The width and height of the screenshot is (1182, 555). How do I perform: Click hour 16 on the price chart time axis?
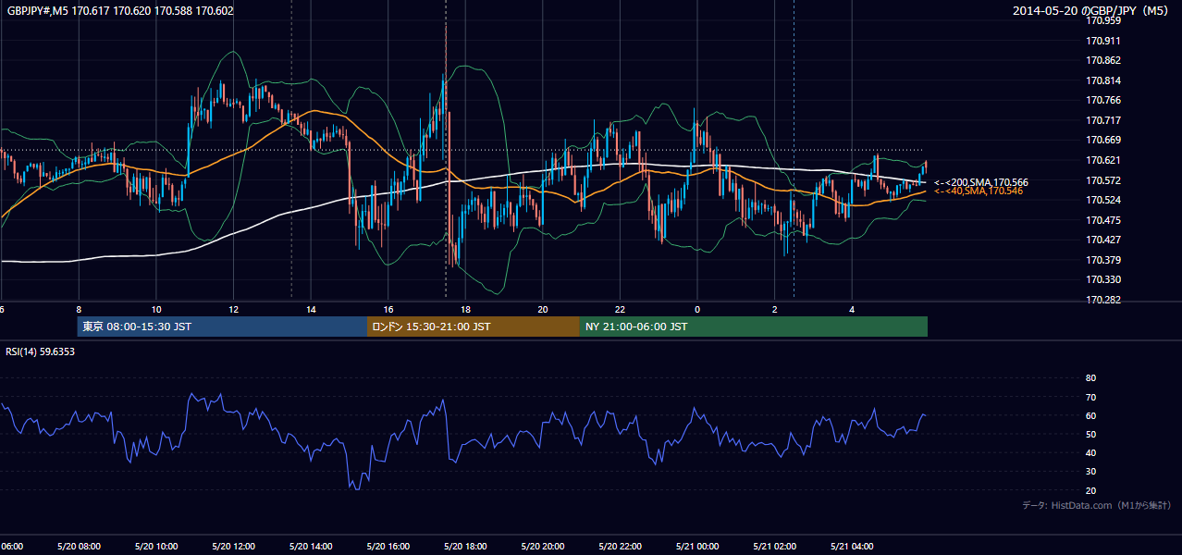click(388, 309)
